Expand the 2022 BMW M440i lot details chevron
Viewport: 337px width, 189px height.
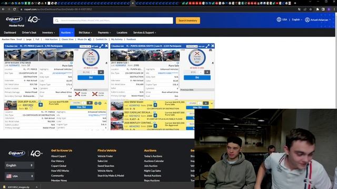point(212,103)
